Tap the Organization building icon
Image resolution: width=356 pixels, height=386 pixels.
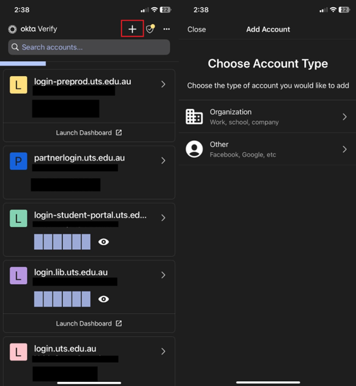[x=194, y=117]
